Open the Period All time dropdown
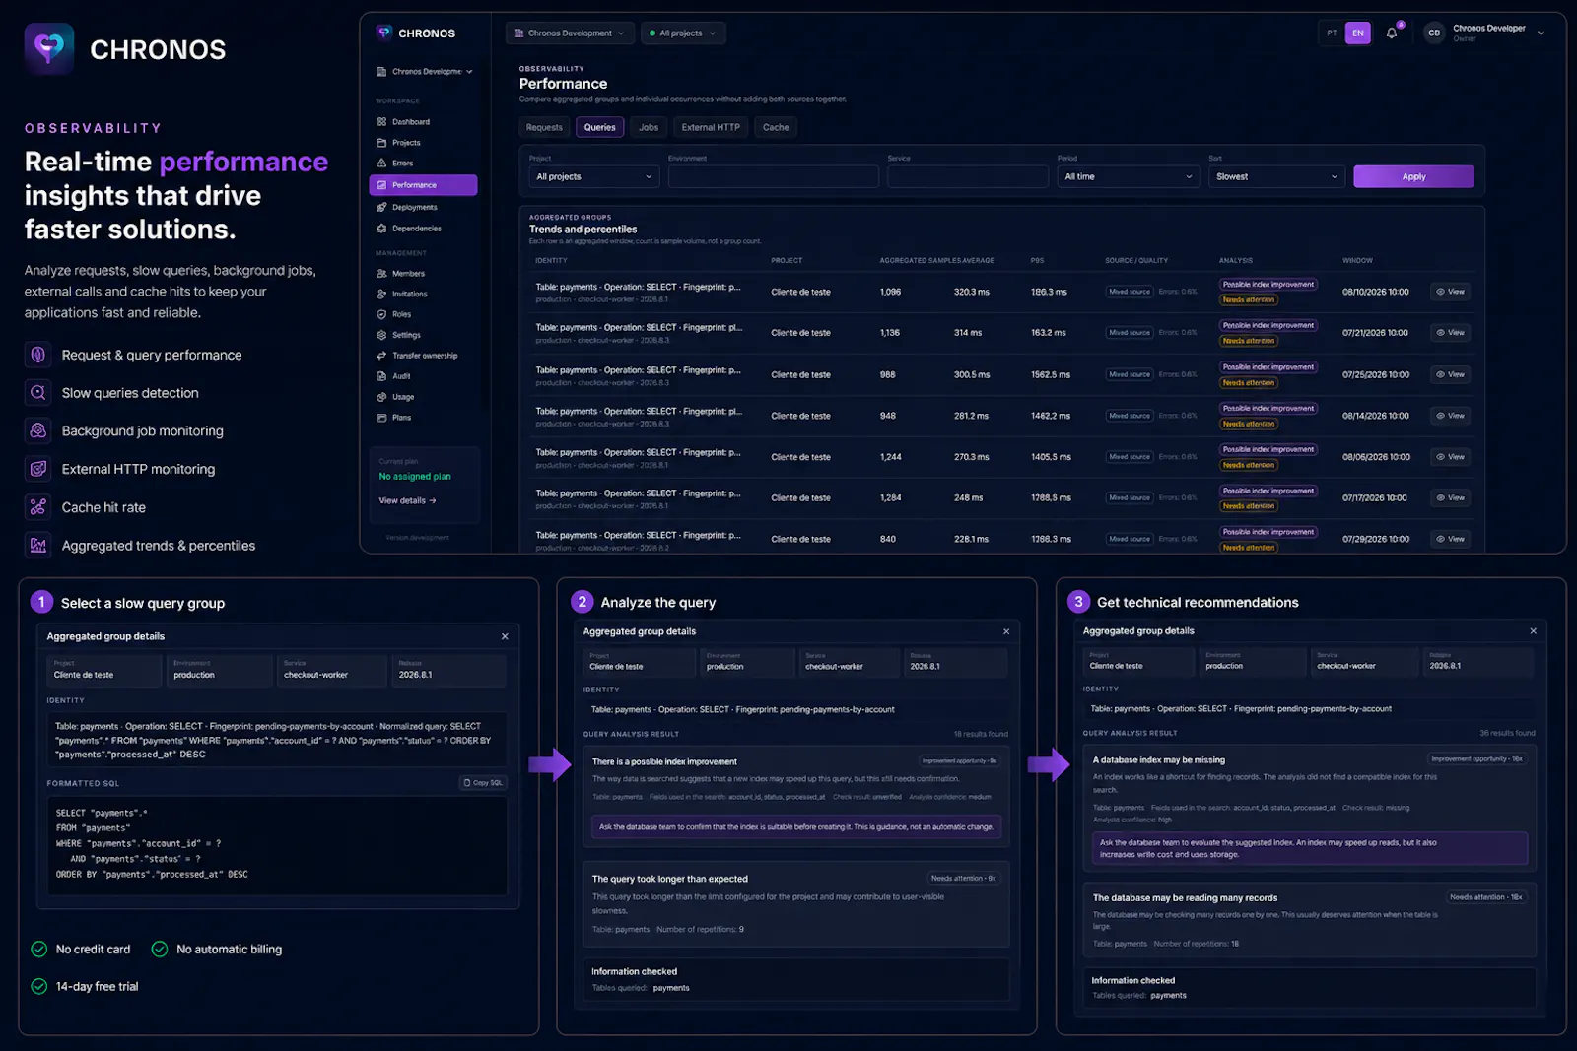This screenshot has width=1577, height=1051. (1129, 177)
